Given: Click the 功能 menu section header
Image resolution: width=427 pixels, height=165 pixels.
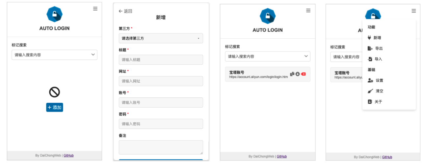Looking at the screenshot, I should tap(371, 27).
